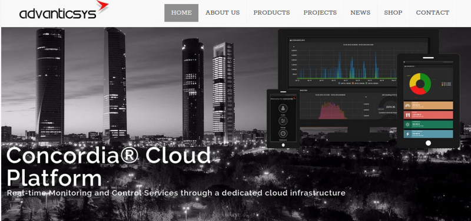This screenshot has width=471, height=221.
Task: Navigate to PROJECTS
Action: point(320,13)
